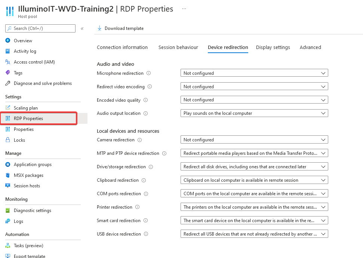Image resolution: width=363 pixels, height=258 pixels.
Task: Click the info icon beside MTP and PTP device redirection
Action: (x=164, y=153)
